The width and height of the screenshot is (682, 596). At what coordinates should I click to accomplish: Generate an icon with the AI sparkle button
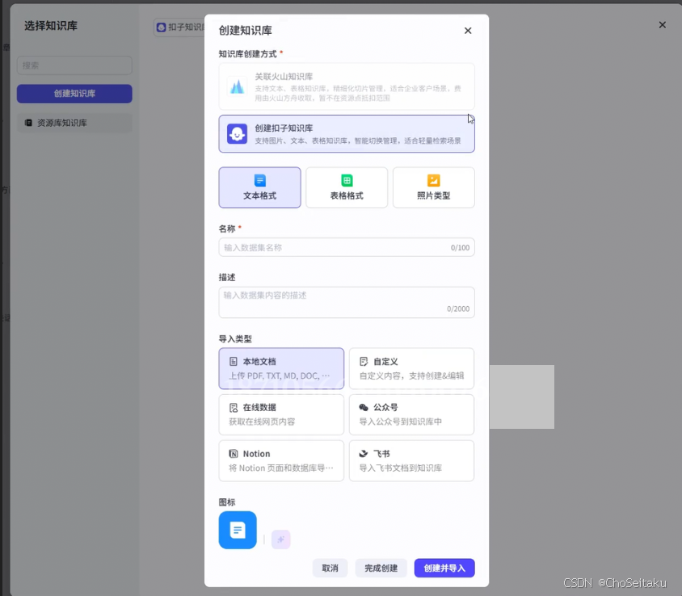click(280, 539)
